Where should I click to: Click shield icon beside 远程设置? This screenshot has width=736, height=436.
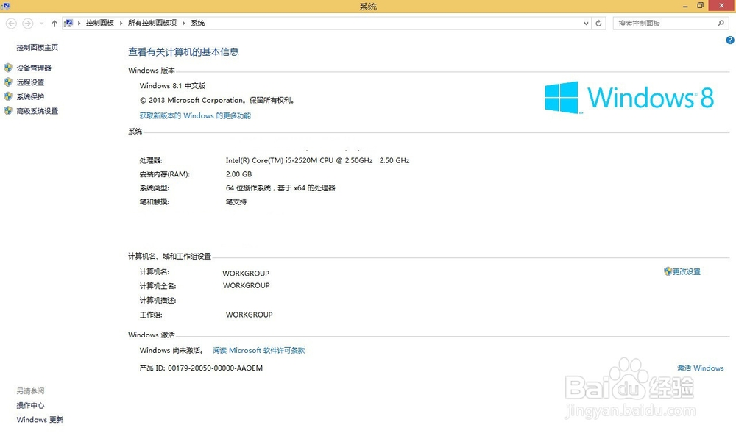pyautogui.click(x=8, y=82)
